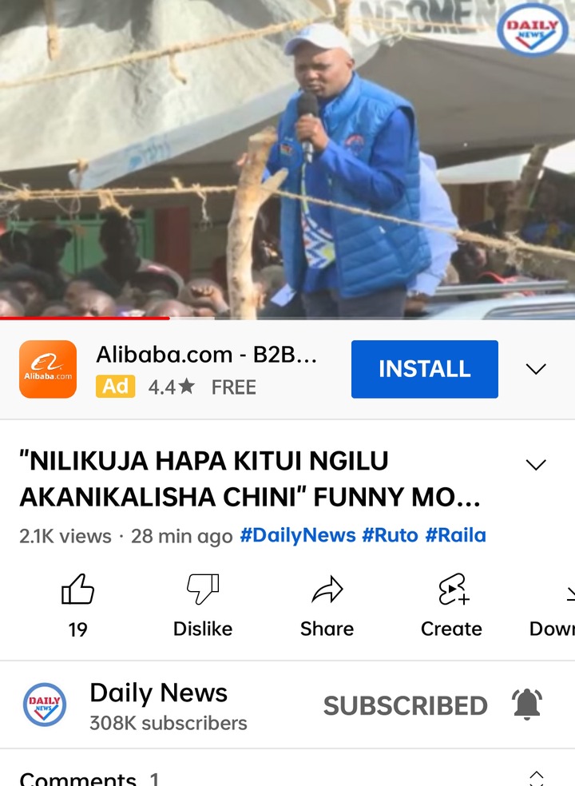Tap the Daily News watermark logo
The height and width of the screenshot is (786, 575).
531,29
